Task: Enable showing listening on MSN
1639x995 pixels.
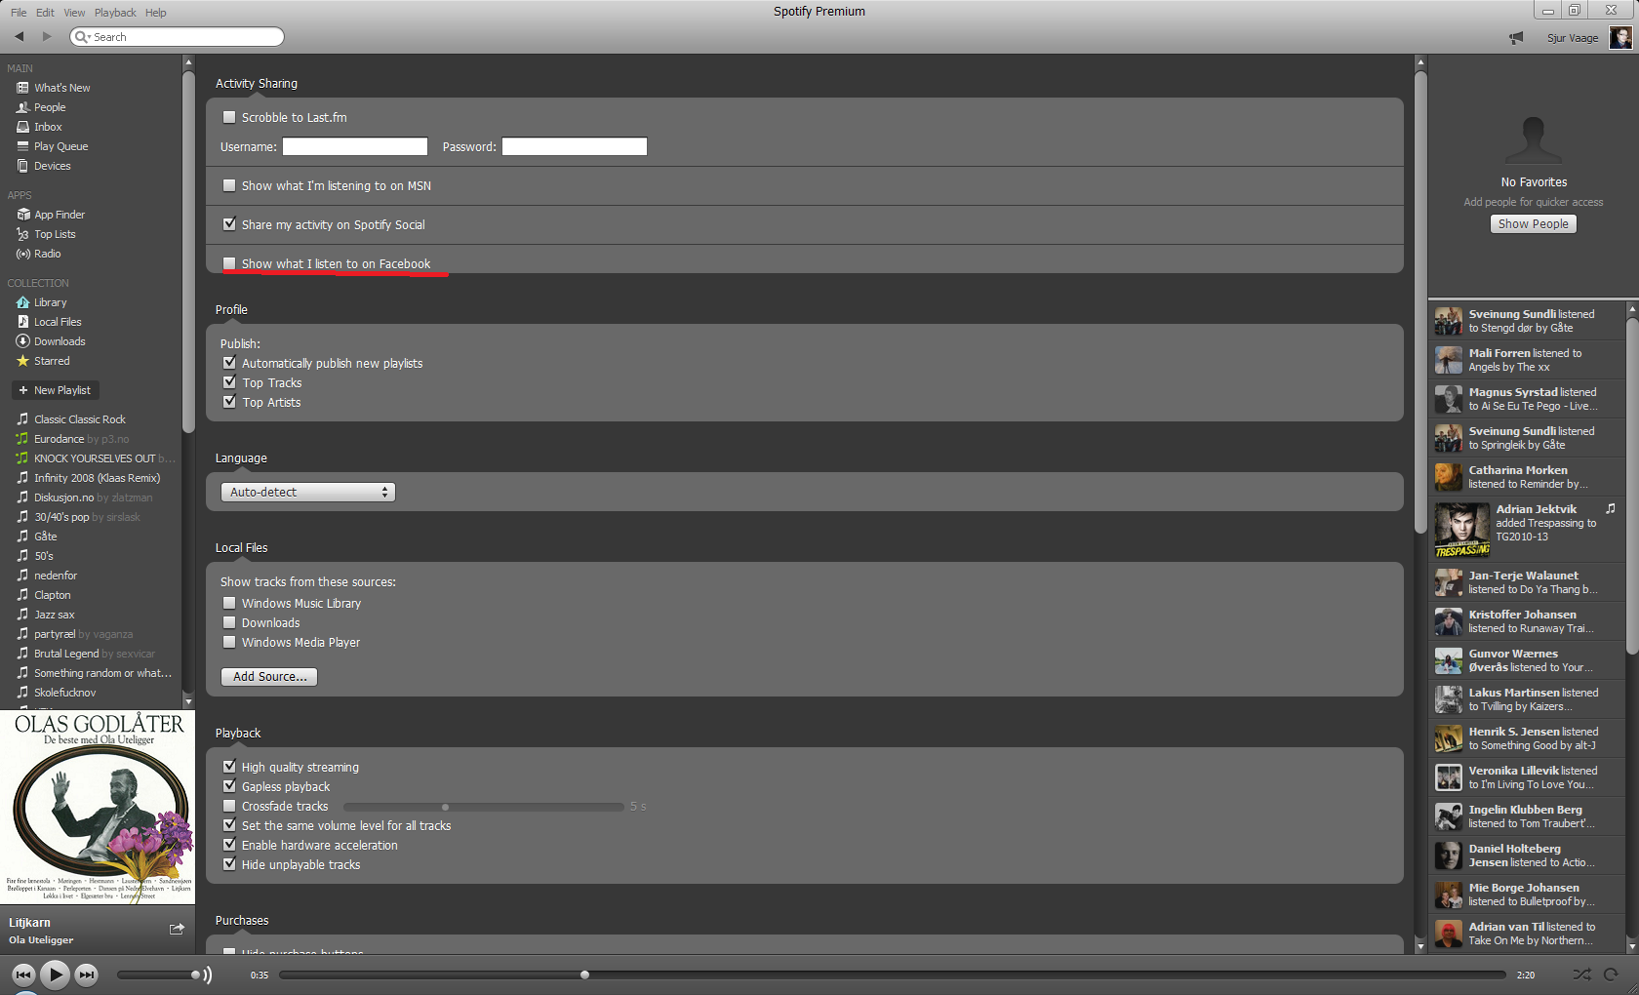Action: tap(229, 185)
